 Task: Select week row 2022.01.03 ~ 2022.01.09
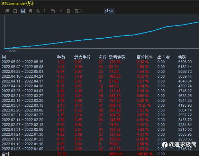(x=97, y=149)
